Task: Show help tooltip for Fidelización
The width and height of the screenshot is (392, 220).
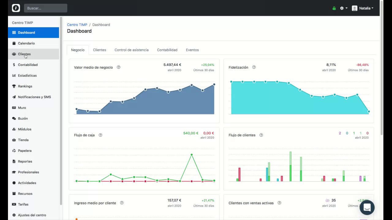Action: point(254,67)
